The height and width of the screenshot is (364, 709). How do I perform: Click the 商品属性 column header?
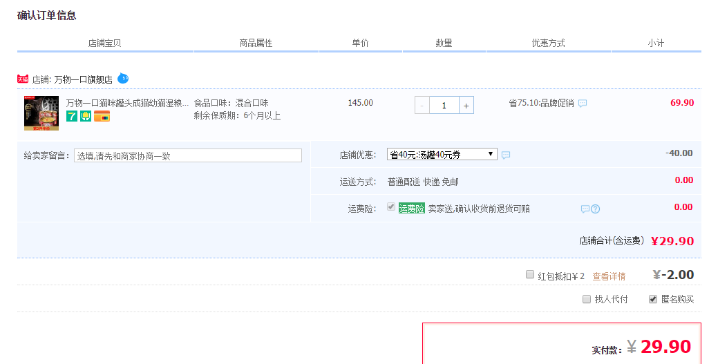(256, 43)
